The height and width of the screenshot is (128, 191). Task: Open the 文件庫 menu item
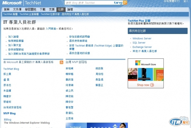click(17, 9)
